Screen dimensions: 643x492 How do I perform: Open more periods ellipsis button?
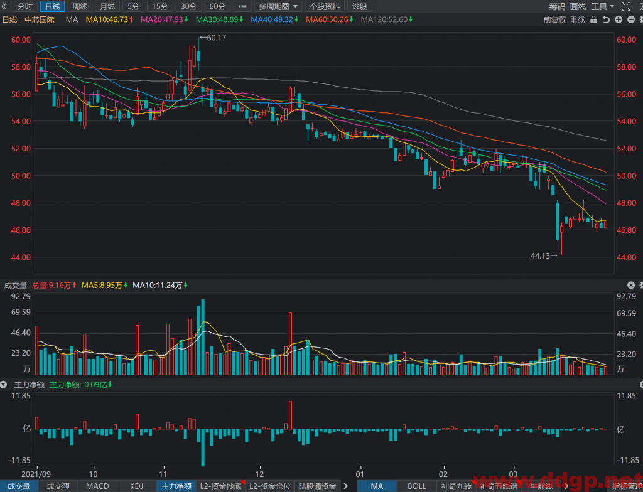242,6
